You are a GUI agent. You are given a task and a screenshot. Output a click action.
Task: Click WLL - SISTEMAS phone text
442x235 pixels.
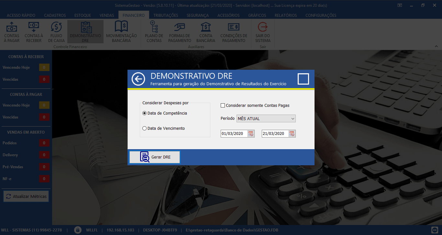(x=32, y=230)
